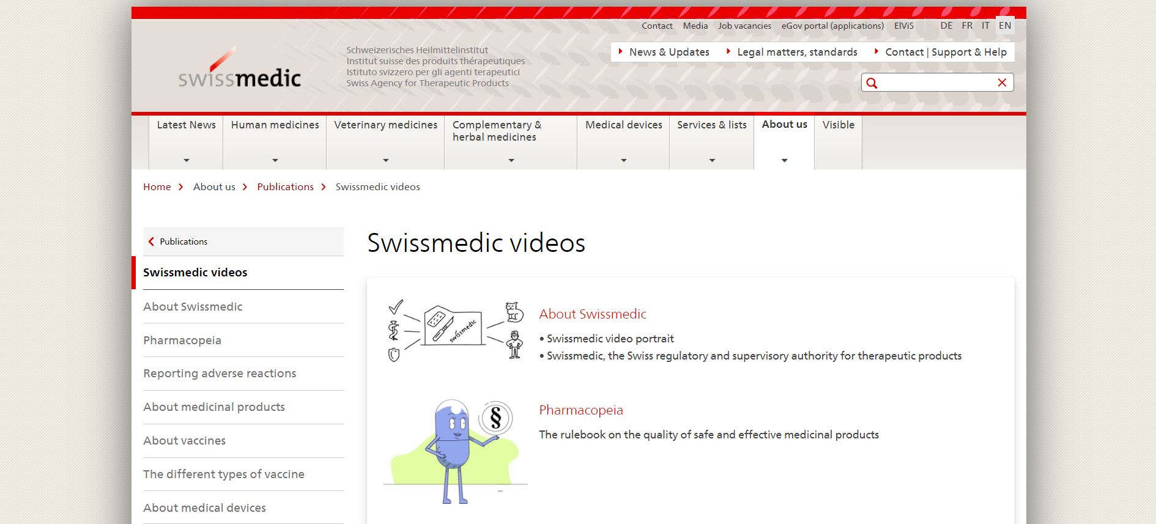Screen dimensions: 1156x524
Task: Click the red arrow beside Legal matters, standards
Action: pos(728,52)
